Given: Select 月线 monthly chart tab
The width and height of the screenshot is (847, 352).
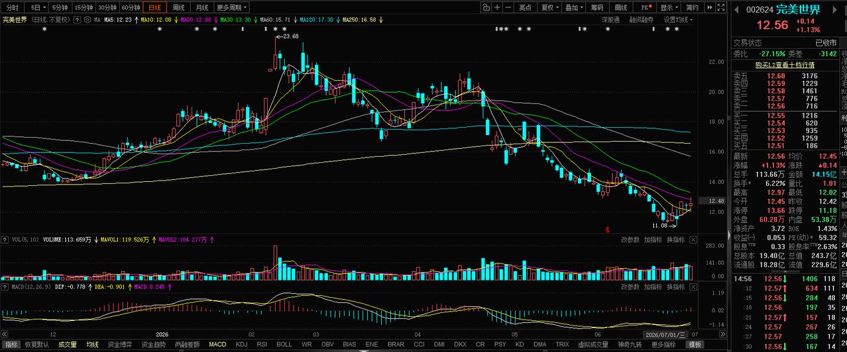Looking at the screenshot, I should coord(201,7).
